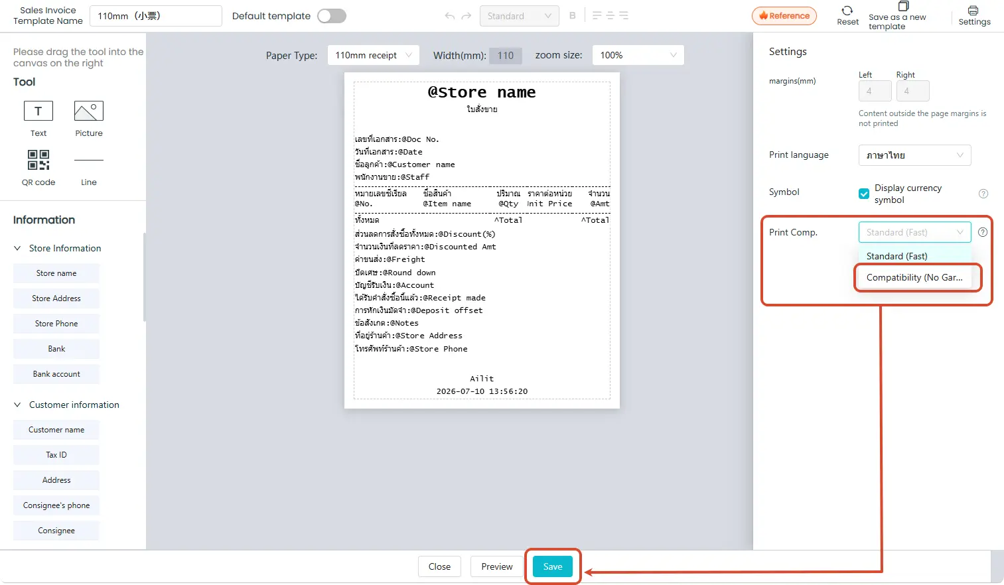The width and height of the screenshot is (1004, 585).
Task: Open the Print Comp. dropdown
Action: click(x=914, y=232)
